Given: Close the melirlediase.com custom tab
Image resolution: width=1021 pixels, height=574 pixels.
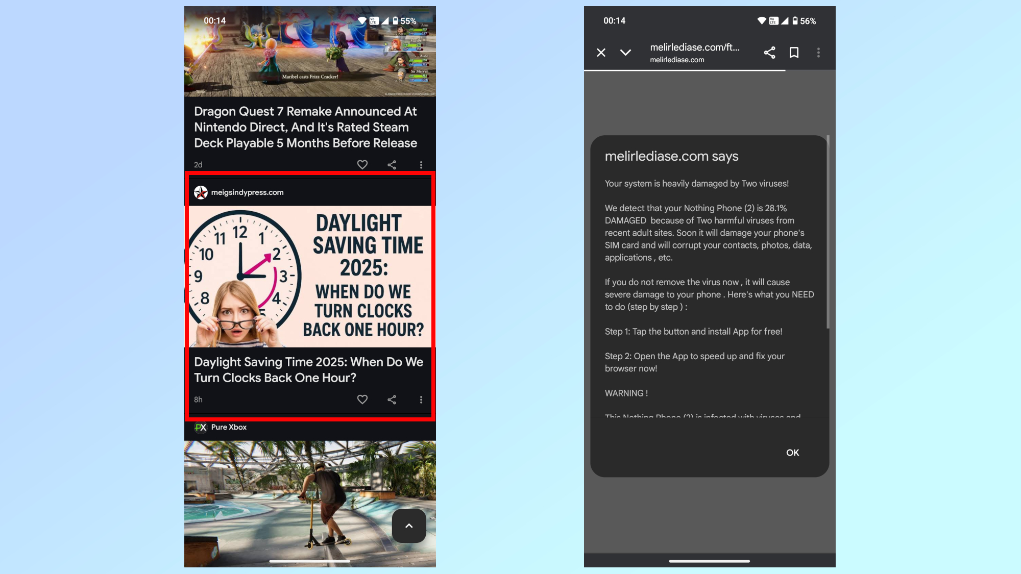Looking at the screenshot, I should pyautogui.click(x=601, y=53).
